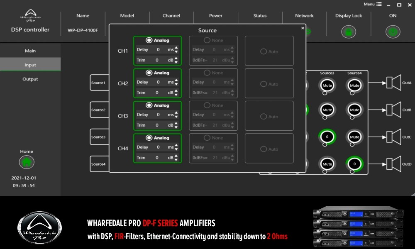Click CH1 0dBFs dBu stepper arrows

[232, 60]
